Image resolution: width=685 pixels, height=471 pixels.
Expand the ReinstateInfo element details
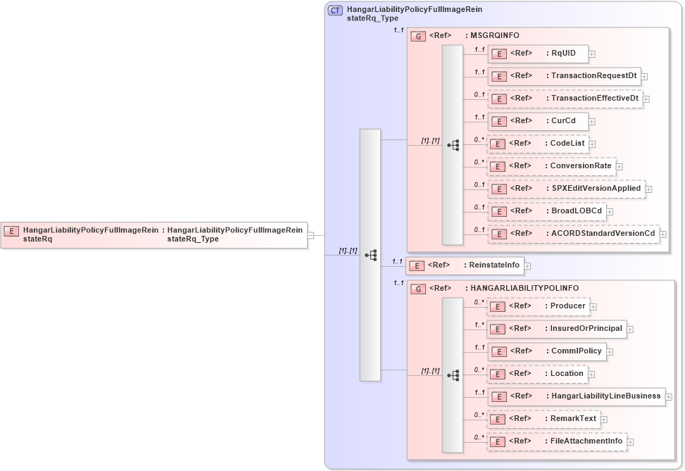(x=529, y=265)
